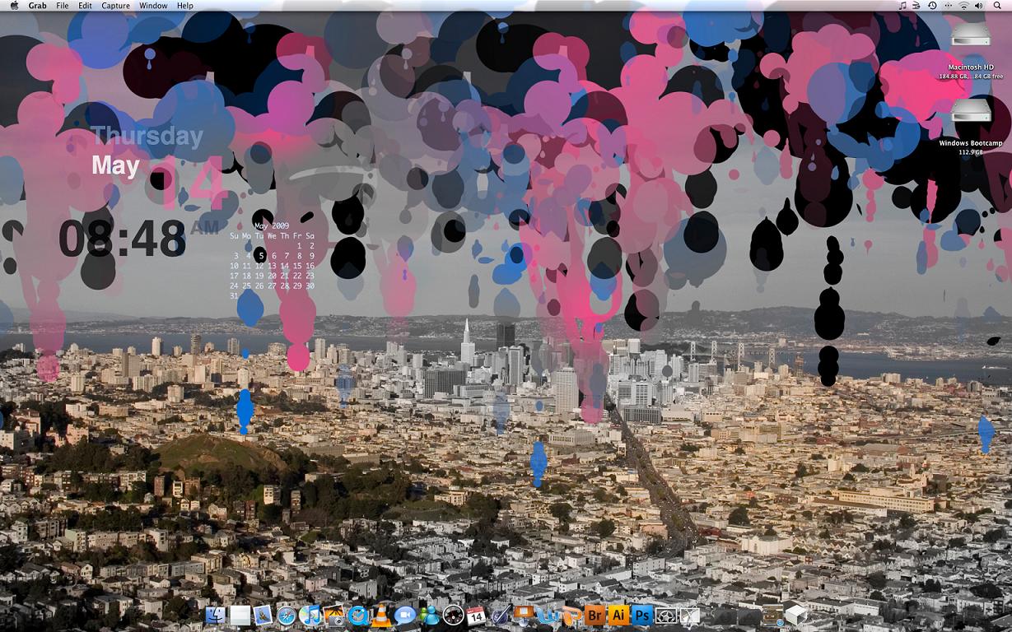Open the File menu
This screenshot has height=632, width=1012.
click(63, 5)
